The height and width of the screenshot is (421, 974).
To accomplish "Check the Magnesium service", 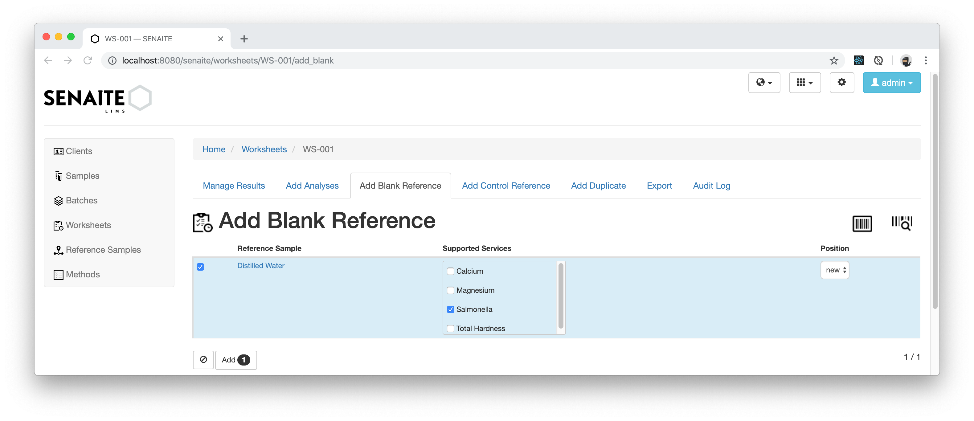I will pos(450,290).
